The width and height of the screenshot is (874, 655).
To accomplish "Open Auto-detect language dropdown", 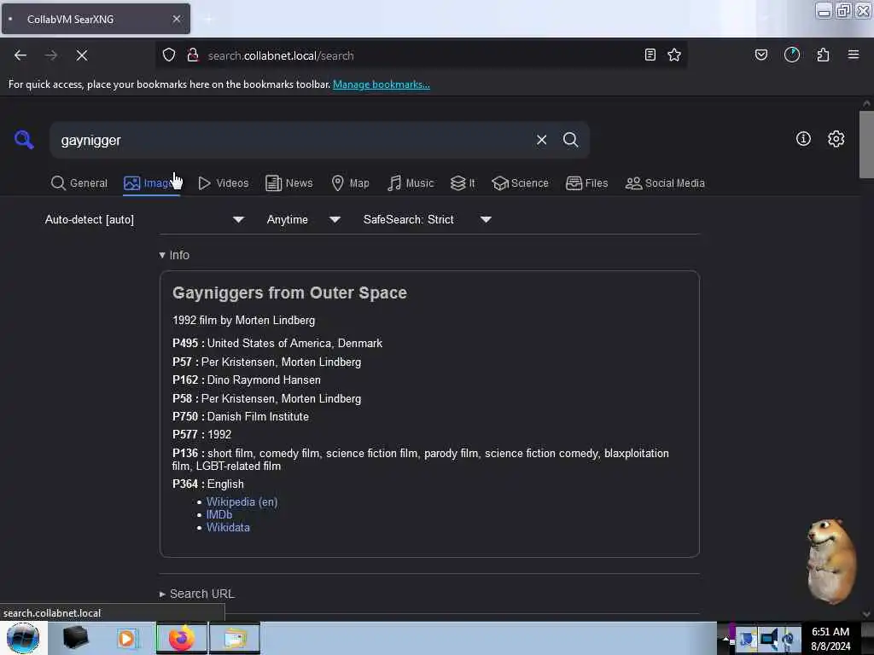I will coord(144,219).
